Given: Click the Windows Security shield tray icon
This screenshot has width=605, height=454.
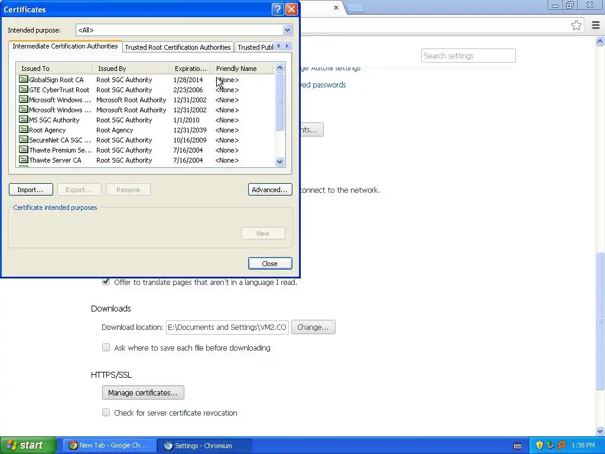Looking at the screenshot, I should 539,445.
